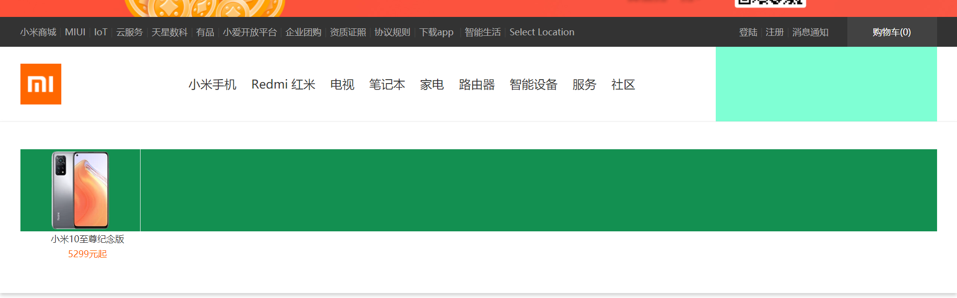Go to IoT link
957x298 pixels.
pos(101,32)
